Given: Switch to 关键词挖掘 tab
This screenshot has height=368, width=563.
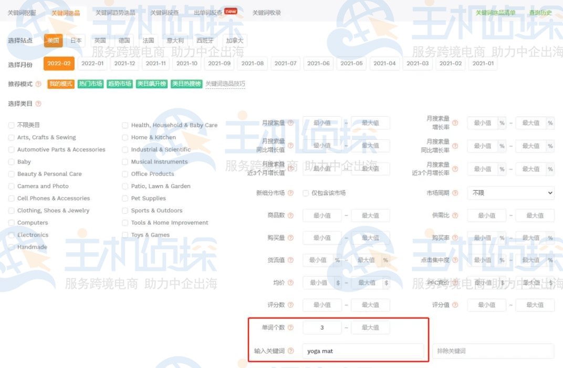Looking at the screenshot, I should 22,13.
